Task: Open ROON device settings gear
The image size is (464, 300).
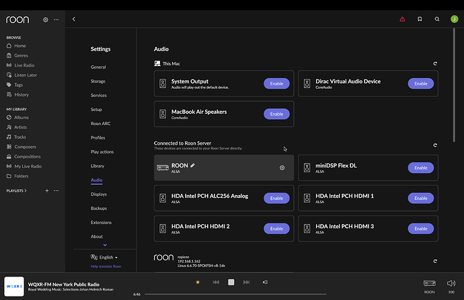Action: [282, 167]
